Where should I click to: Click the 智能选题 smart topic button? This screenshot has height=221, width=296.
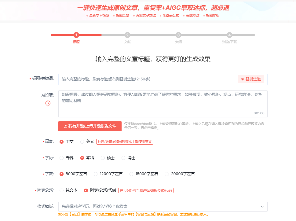(x=251, y=79)
